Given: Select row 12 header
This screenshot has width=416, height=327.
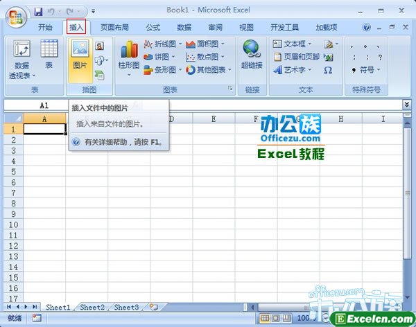Looking at the screenshot, I should (x=14, y=245).
